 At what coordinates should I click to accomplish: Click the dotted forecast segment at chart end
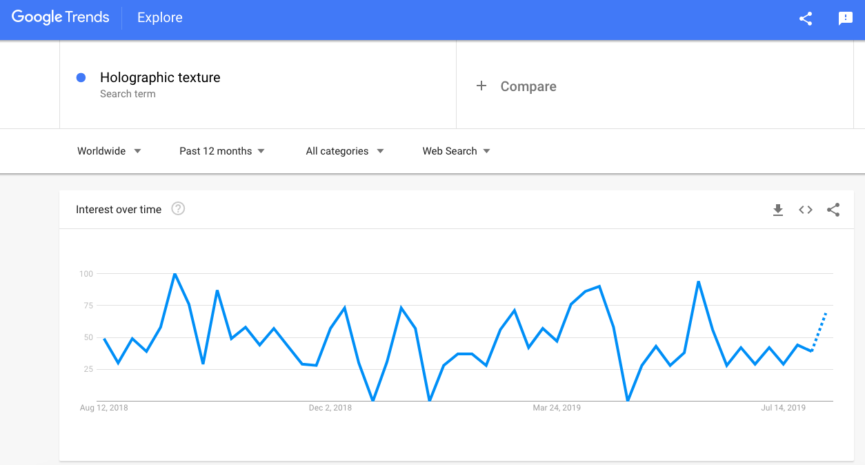pyautogui.click(x=819, y=332)
